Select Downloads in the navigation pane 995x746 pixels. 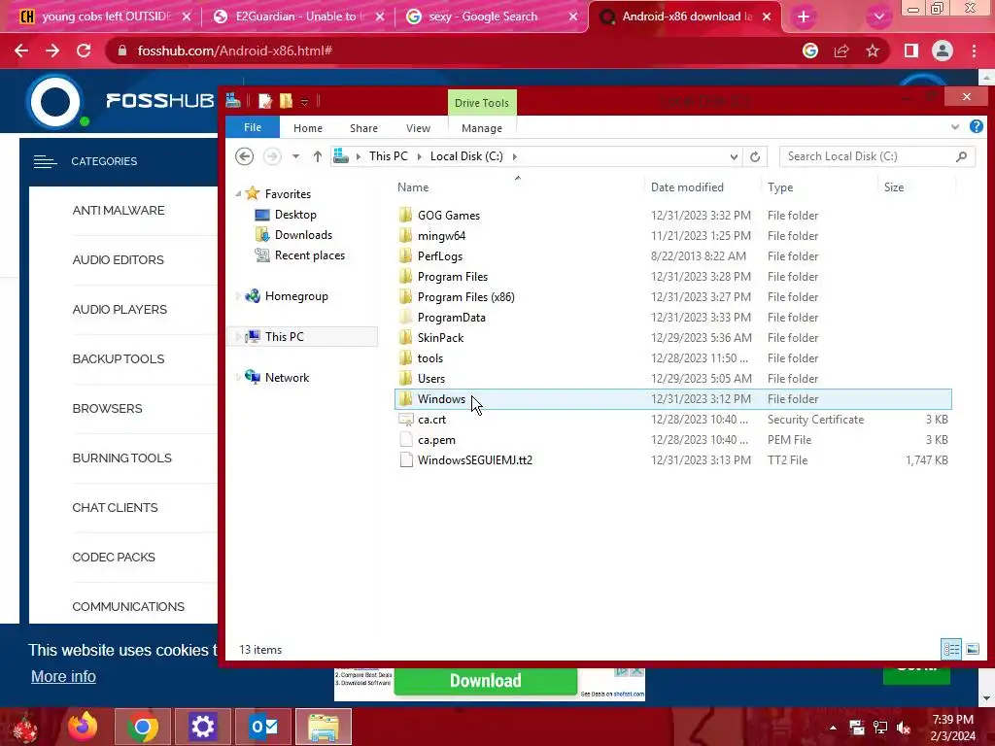coord(303,235)
